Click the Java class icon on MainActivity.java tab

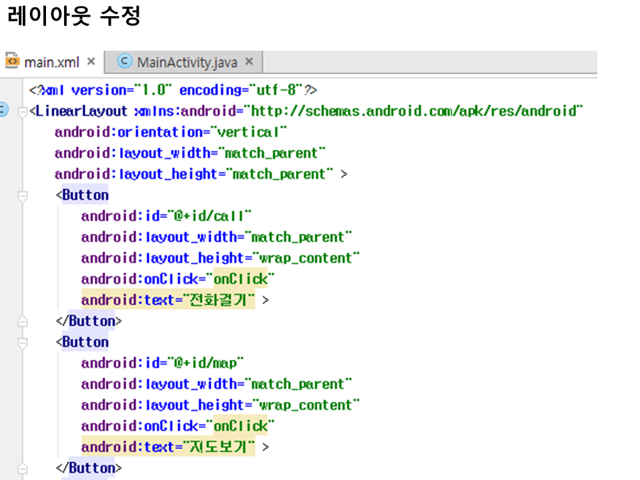coord(125,62)
